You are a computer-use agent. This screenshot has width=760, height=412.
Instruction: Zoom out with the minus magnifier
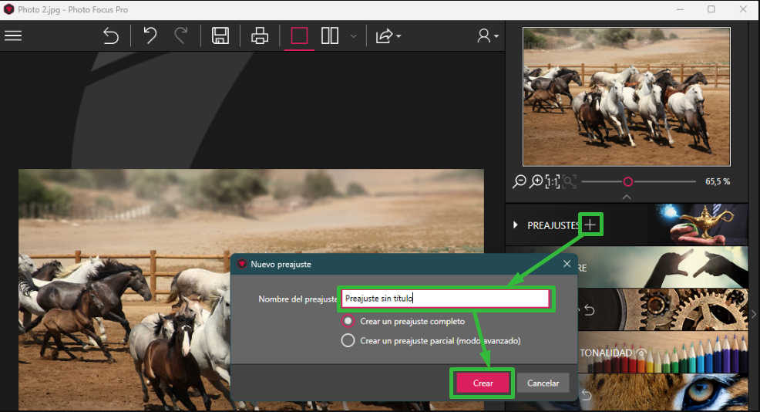[519, 181]
